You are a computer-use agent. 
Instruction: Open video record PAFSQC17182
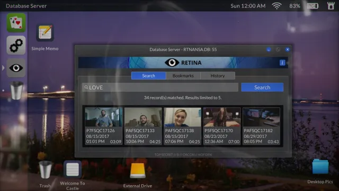(261, 126)
